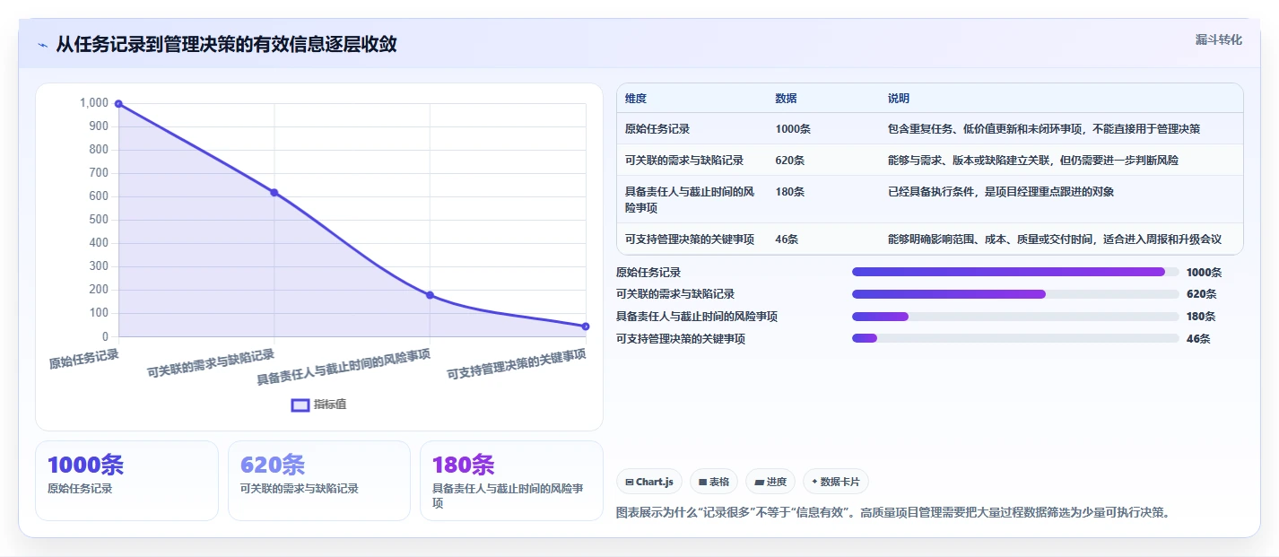This screenshot has width=1279, height=557.
Task: Click description starting 包含重复任务
Action: [x=1044, y=129]
